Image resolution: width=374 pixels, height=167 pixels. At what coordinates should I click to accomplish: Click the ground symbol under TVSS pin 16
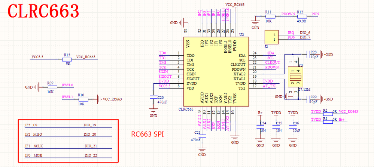235,137
